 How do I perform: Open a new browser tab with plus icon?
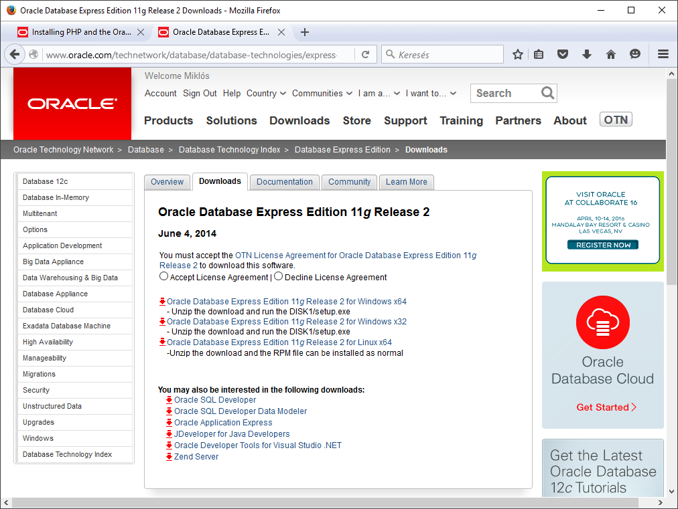coord(304,32)
